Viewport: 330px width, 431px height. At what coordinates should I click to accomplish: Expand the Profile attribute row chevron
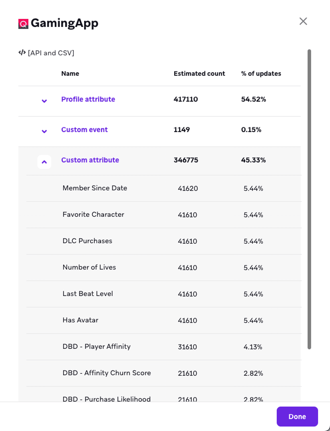pos(44,101)
